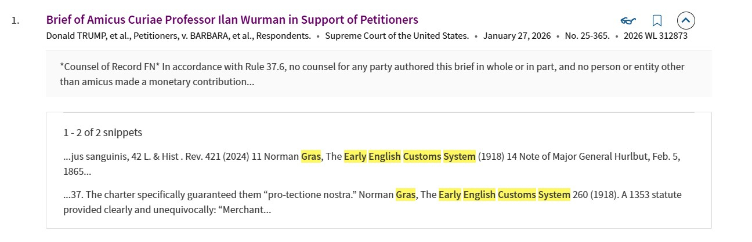
Task: Bookmark the Wurman amicus brief
Action: coord(657,21)
